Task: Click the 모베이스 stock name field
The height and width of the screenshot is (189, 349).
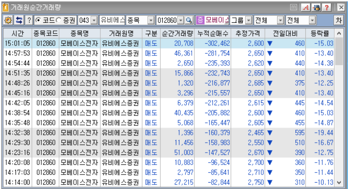Action: [216, 20]
